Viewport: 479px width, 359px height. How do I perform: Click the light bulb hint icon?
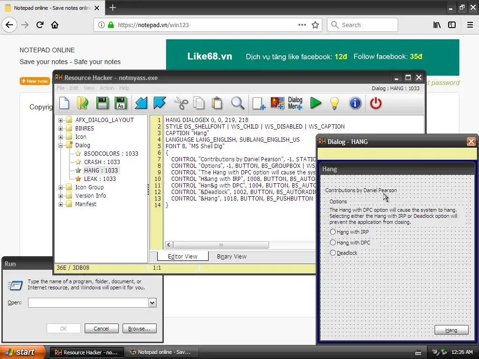tap(334, 103)
